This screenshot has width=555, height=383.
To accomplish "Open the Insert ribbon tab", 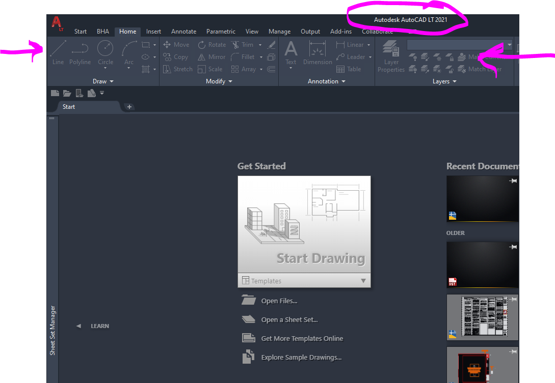I will pos(153,32).
